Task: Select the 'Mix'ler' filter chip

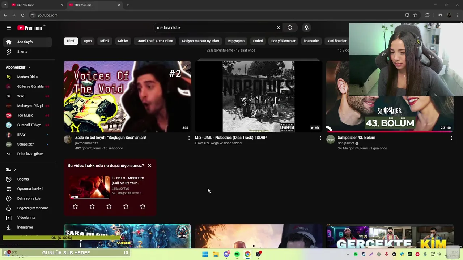Action: pyautogui.click(x=123, y=41)
